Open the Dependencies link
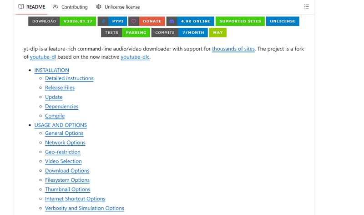 pos(61,107)
